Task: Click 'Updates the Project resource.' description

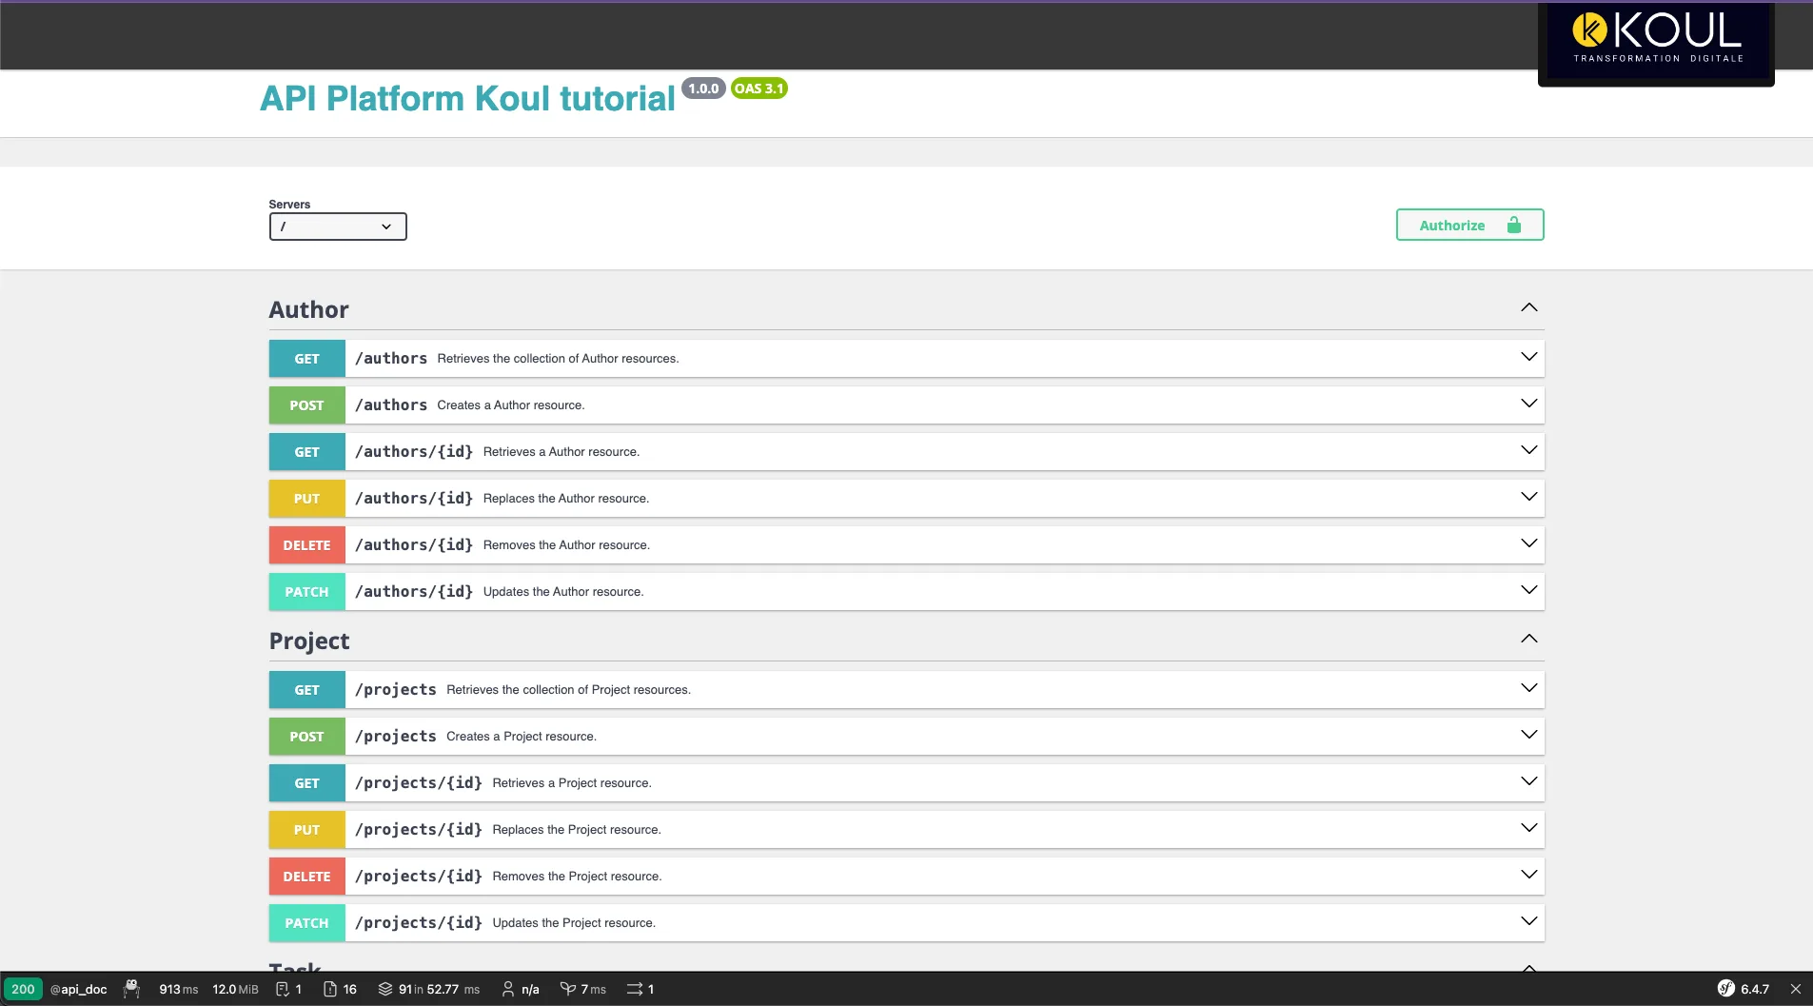Action: 574,923
